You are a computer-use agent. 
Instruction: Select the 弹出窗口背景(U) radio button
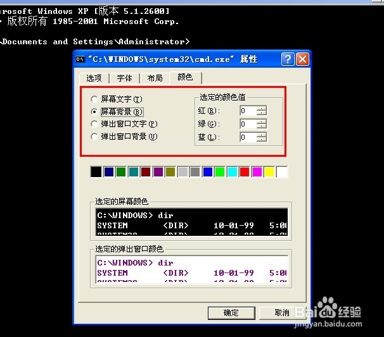pyautogui.click(x=94, y=137)
